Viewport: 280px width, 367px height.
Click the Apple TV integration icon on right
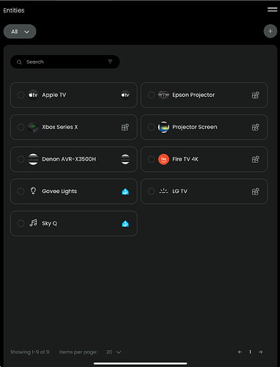(x=125, y=95)
